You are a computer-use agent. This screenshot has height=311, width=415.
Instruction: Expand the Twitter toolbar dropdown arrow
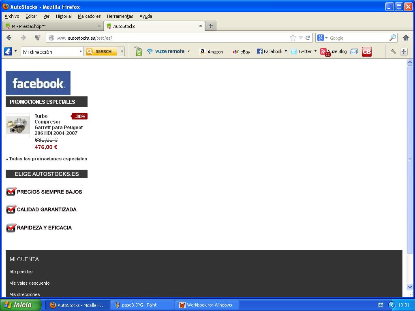coord(315,51)
